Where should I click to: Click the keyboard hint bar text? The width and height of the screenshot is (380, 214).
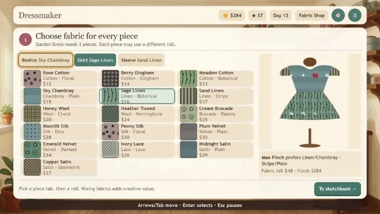[190, 205]
